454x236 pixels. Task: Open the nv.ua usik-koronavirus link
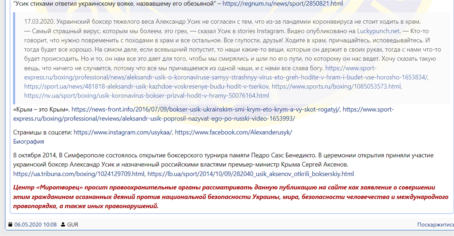coord(146,96)
